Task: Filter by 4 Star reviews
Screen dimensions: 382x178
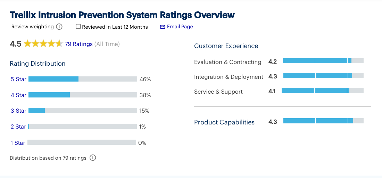Action: pos(18,95)
